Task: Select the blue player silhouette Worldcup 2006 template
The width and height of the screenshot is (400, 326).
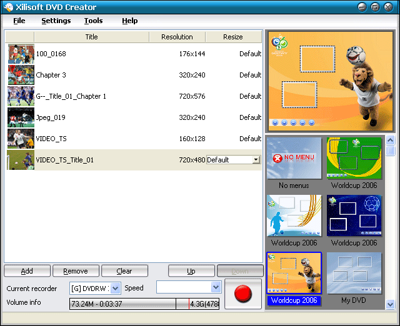Action: point(294,215)
